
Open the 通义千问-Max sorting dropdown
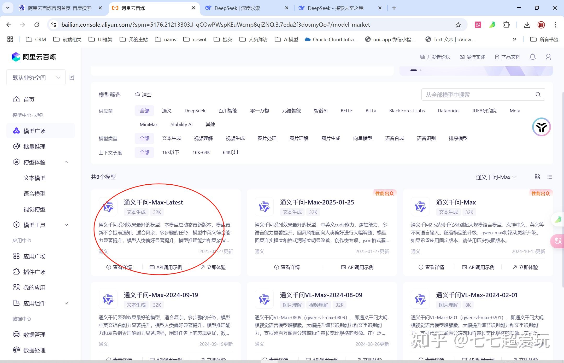496,177
